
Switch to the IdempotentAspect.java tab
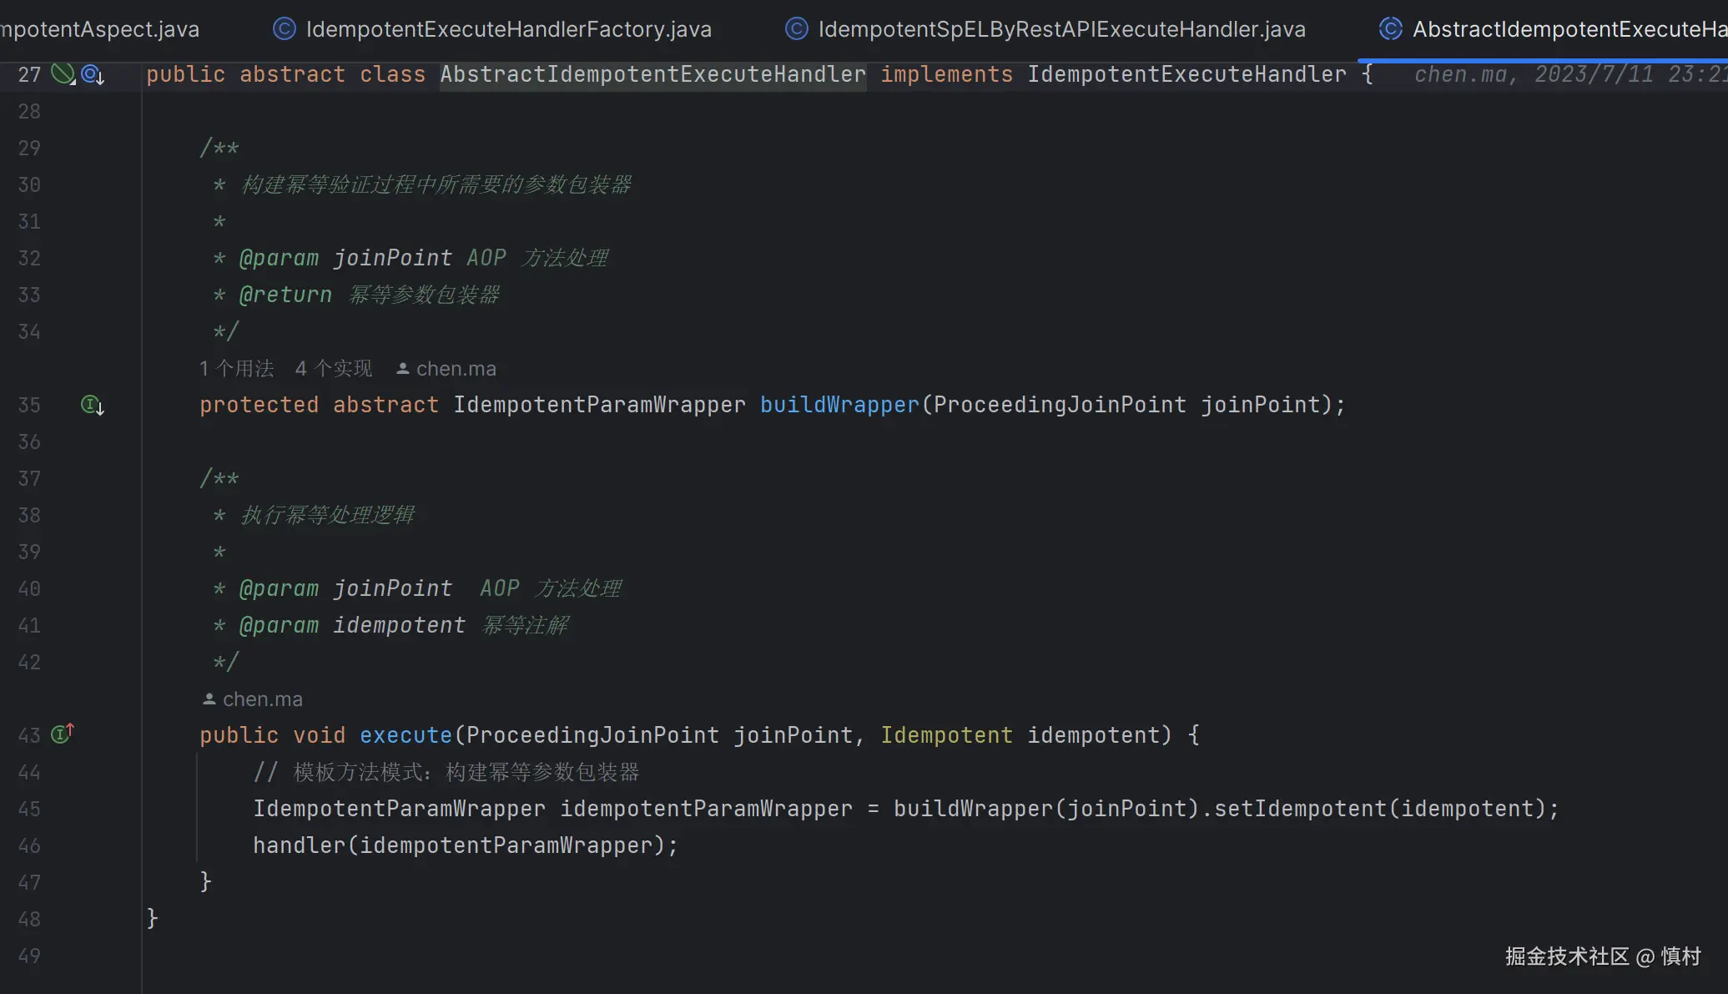pyautogui.click(x=100, y=29)
